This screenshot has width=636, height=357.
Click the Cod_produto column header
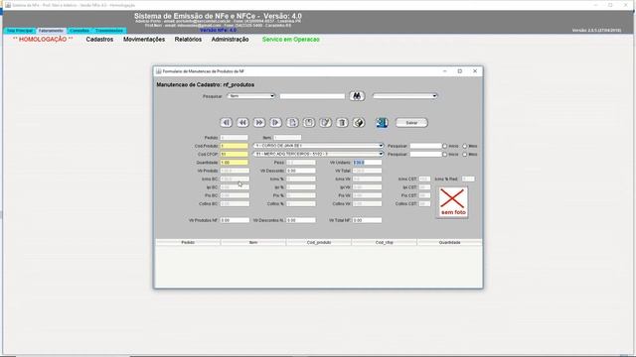click(x=319, y=242)
